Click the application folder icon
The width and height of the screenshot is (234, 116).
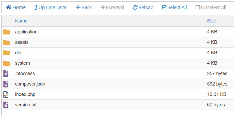tap(6, 32)
